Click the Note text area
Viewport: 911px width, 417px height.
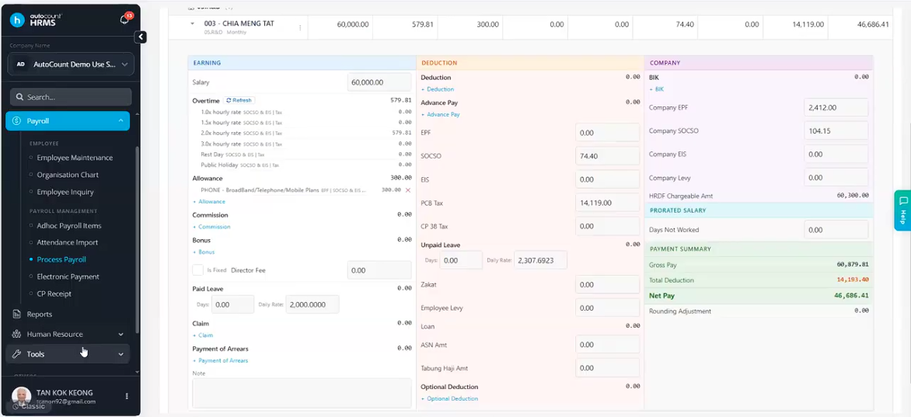click(x=302, y=393)
